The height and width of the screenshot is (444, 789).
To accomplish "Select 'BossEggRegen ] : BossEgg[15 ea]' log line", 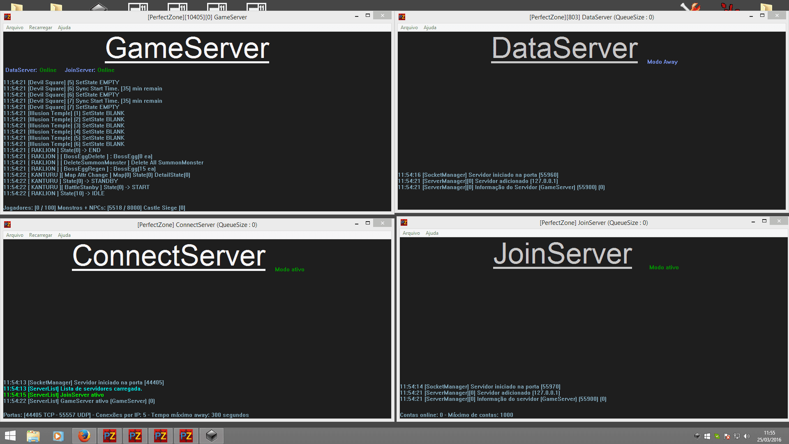I will point(80,169).
